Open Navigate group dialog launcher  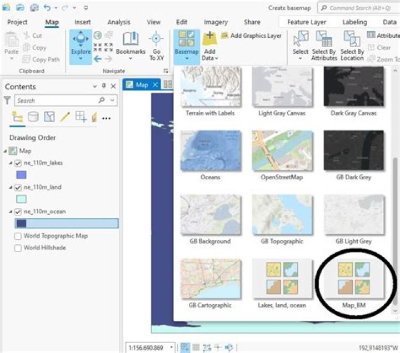166,71
